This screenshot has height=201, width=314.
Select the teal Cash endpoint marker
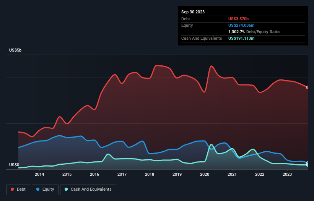point(307,165)
